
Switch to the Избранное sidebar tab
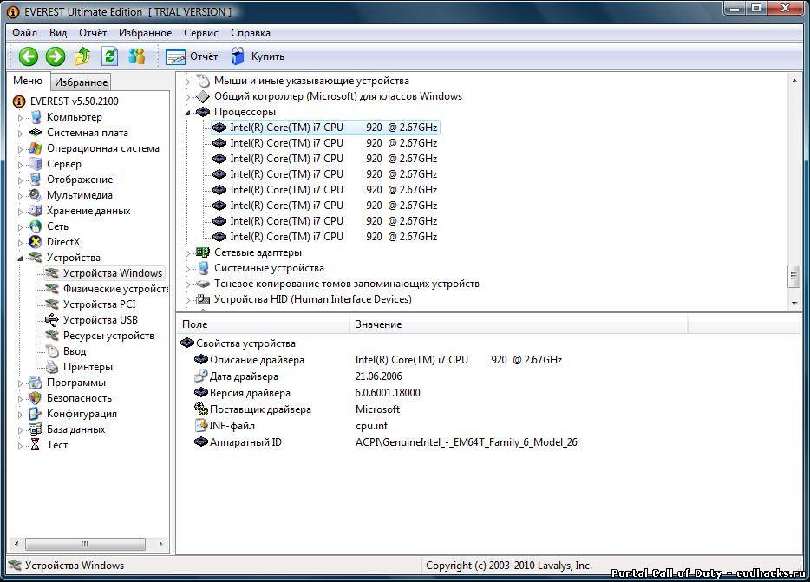point(81,82)
